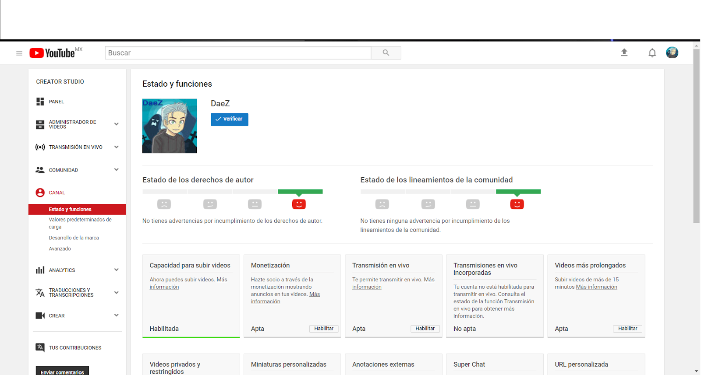Click the Transmisiones en vivo incorporadas title
Screen dimensions: 701x375
point(485,269)
